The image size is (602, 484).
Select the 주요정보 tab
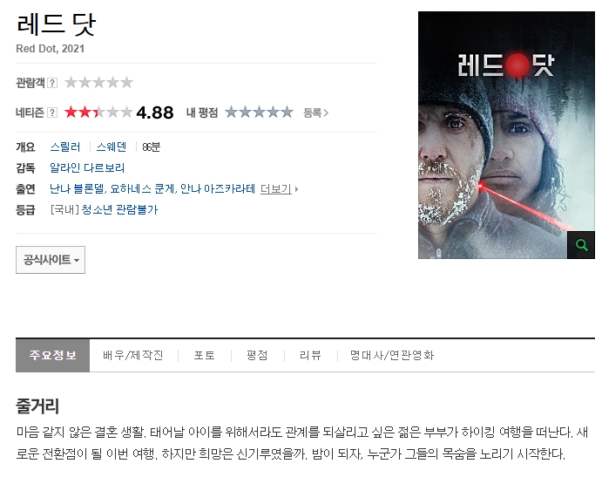click(x=52, y=355)
